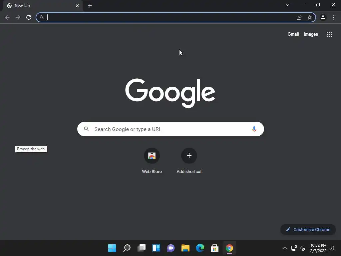Restore down the Chrome window

pyautogui.click(x=318, y=5)
